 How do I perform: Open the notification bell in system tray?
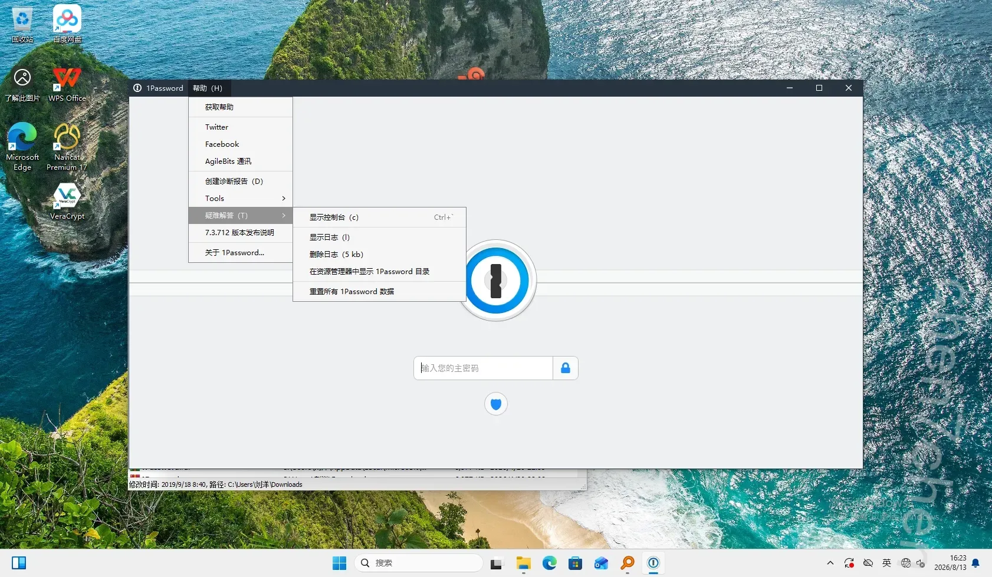[975, 563]
